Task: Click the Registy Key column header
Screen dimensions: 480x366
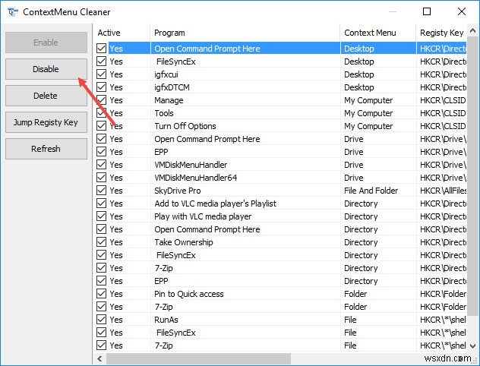Action: pos(441,33)
